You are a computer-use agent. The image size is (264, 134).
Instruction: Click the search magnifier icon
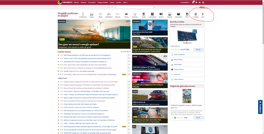coord(154,7)
